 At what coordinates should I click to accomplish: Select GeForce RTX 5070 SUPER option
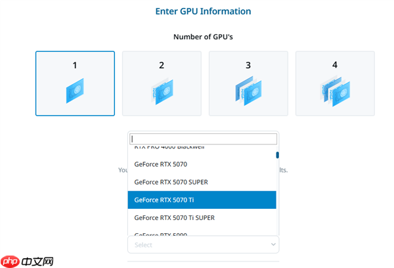pos(171,181)
